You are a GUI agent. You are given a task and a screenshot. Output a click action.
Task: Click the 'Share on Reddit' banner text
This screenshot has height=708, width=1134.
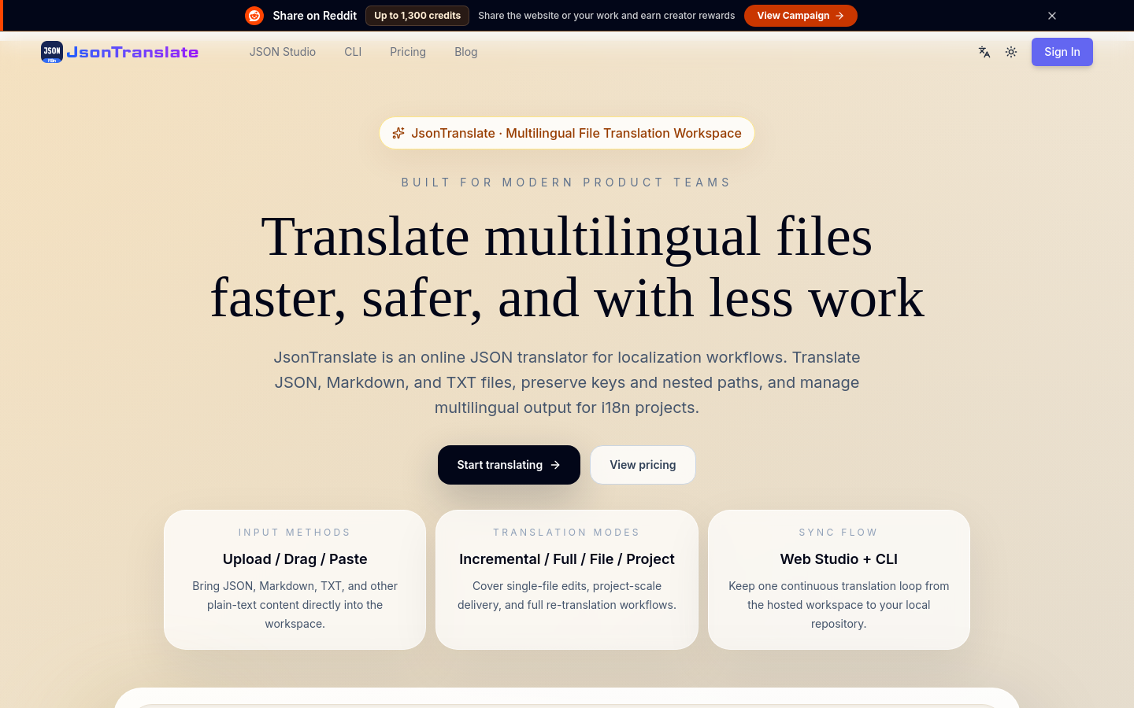(315, 16)
